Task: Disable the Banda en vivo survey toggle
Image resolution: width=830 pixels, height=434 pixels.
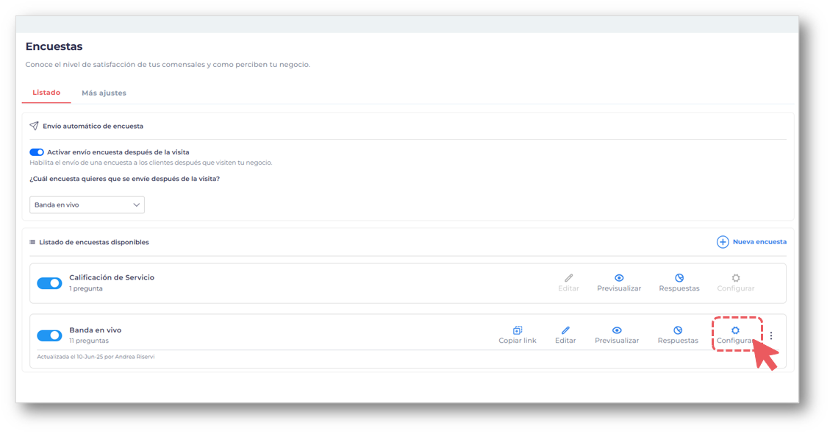Action: 49,335
